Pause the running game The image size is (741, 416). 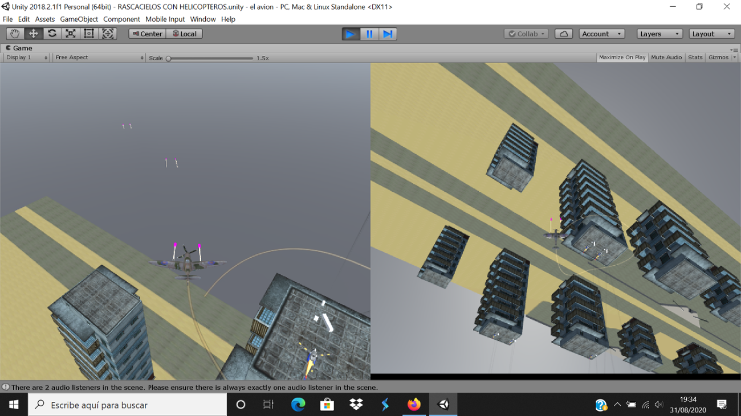[369, 34]
